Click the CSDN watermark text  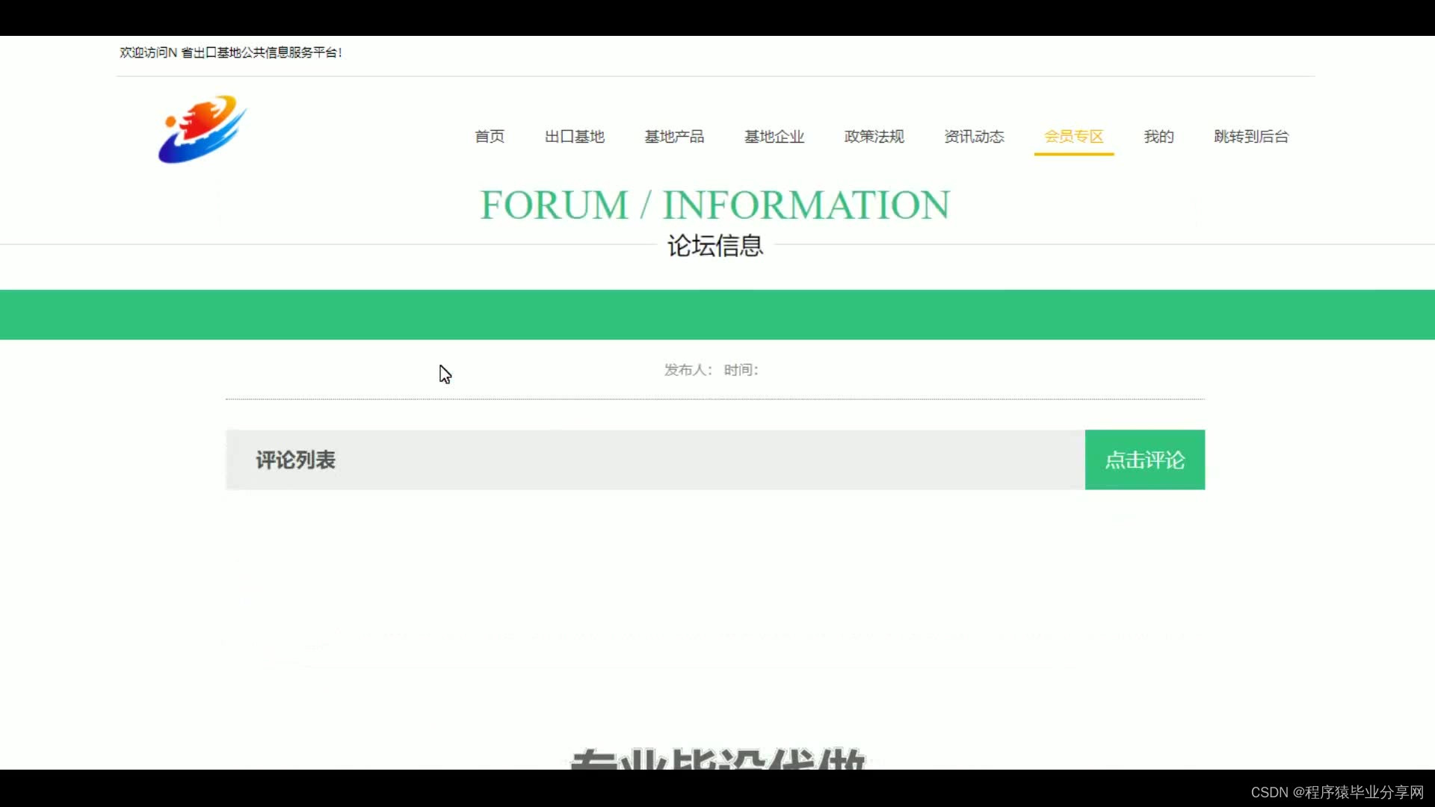click(x=1337, y=792)
